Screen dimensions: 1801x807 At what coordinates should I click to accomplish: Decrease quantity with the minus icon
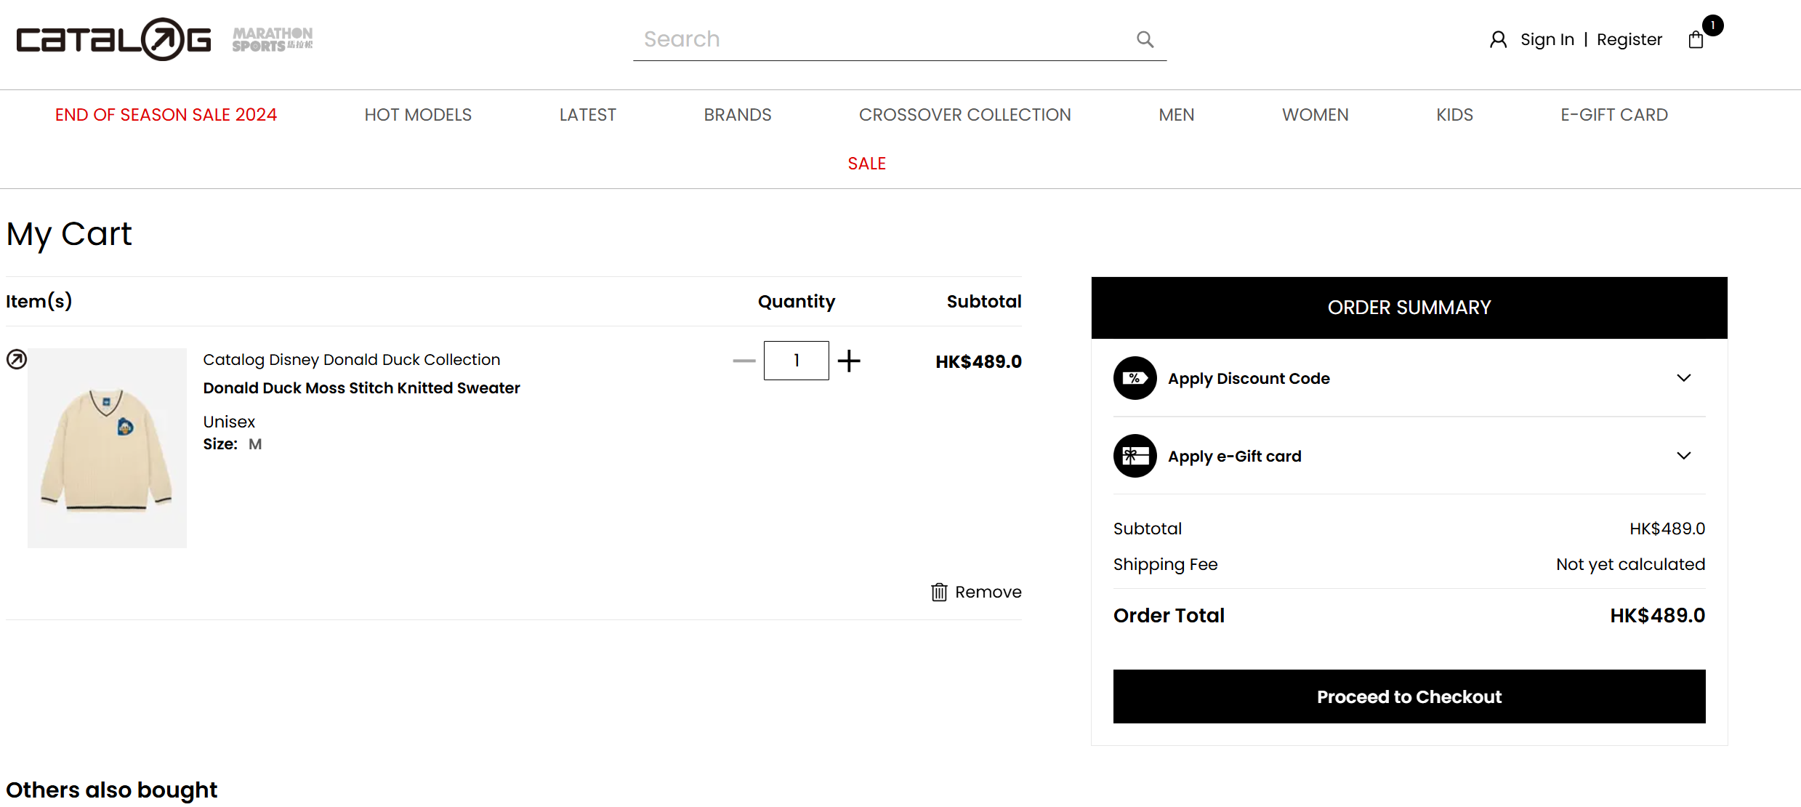pyautogui.click(x=744, y=361)
